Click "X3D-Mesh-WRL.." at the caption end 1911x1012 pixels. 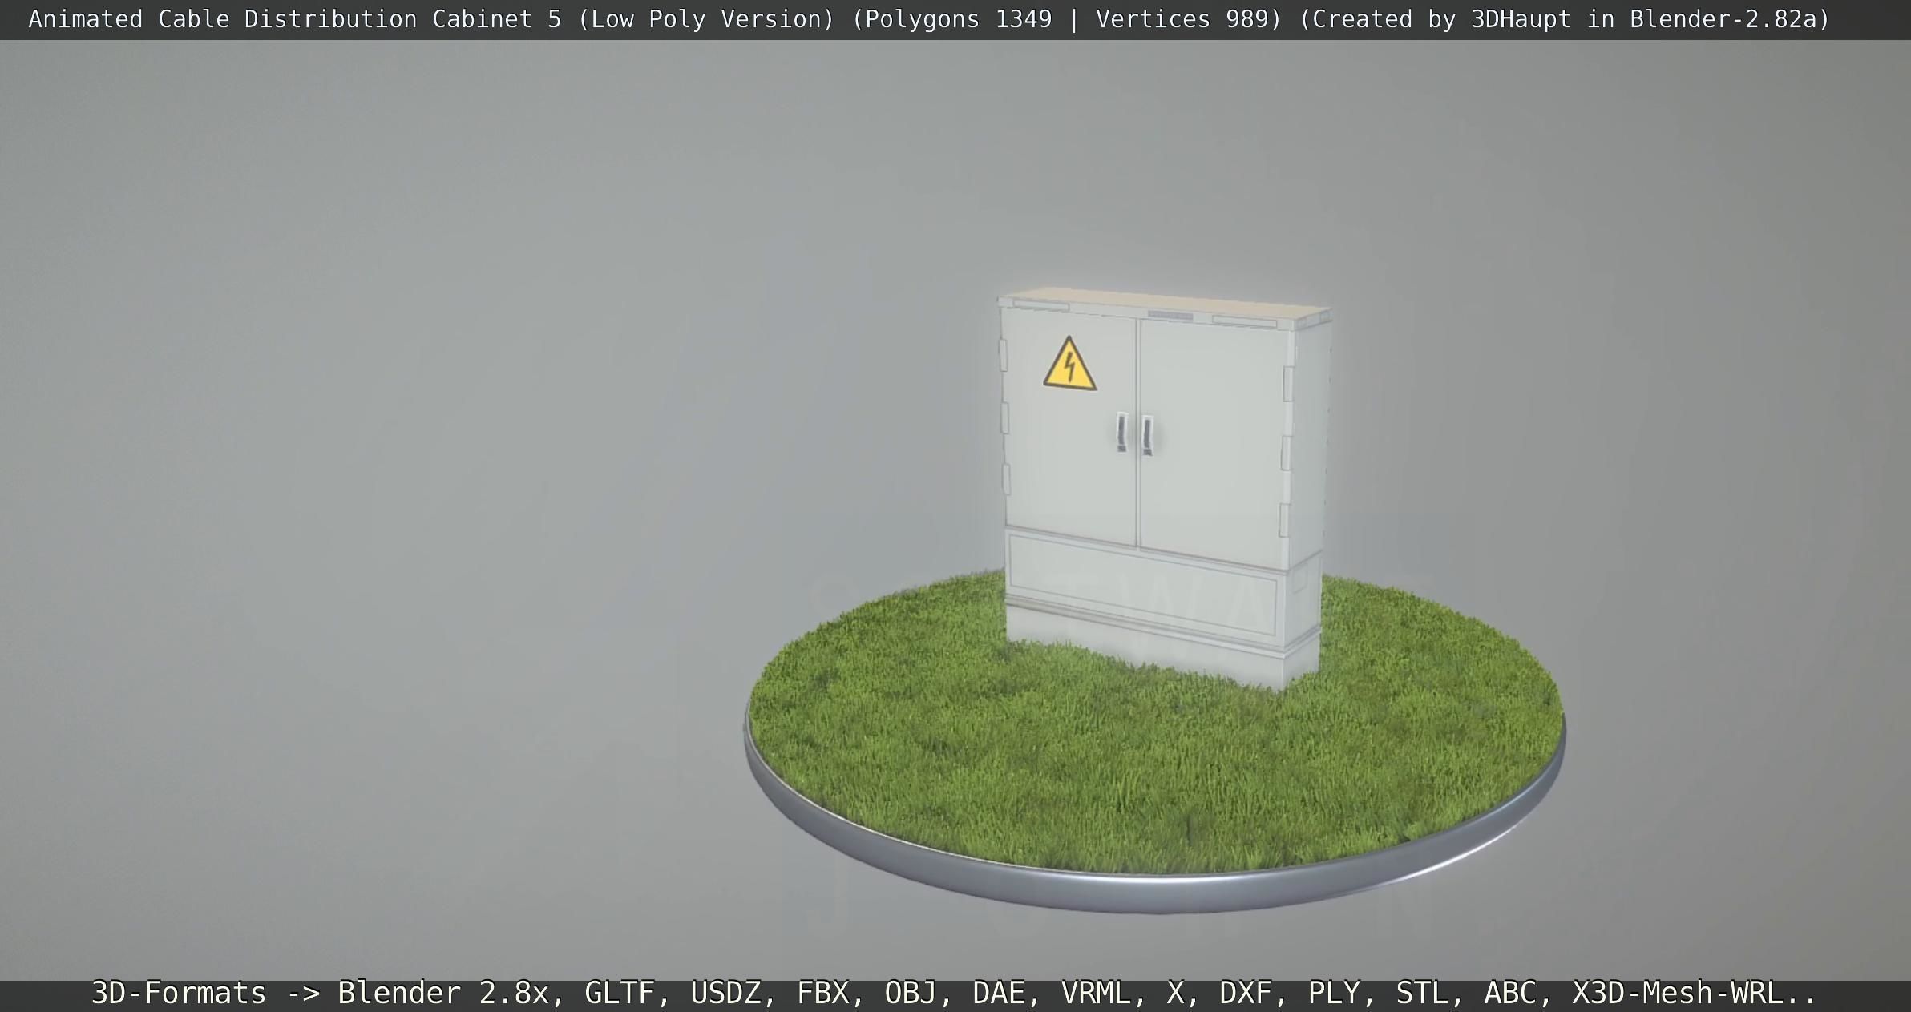click(1695, 994)
